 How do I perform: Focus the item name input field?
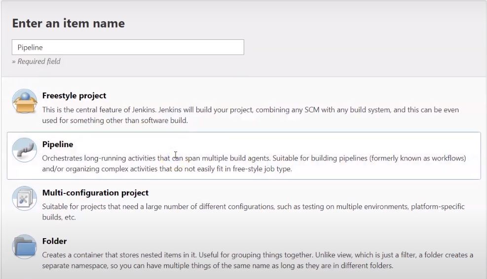(128, 47)
